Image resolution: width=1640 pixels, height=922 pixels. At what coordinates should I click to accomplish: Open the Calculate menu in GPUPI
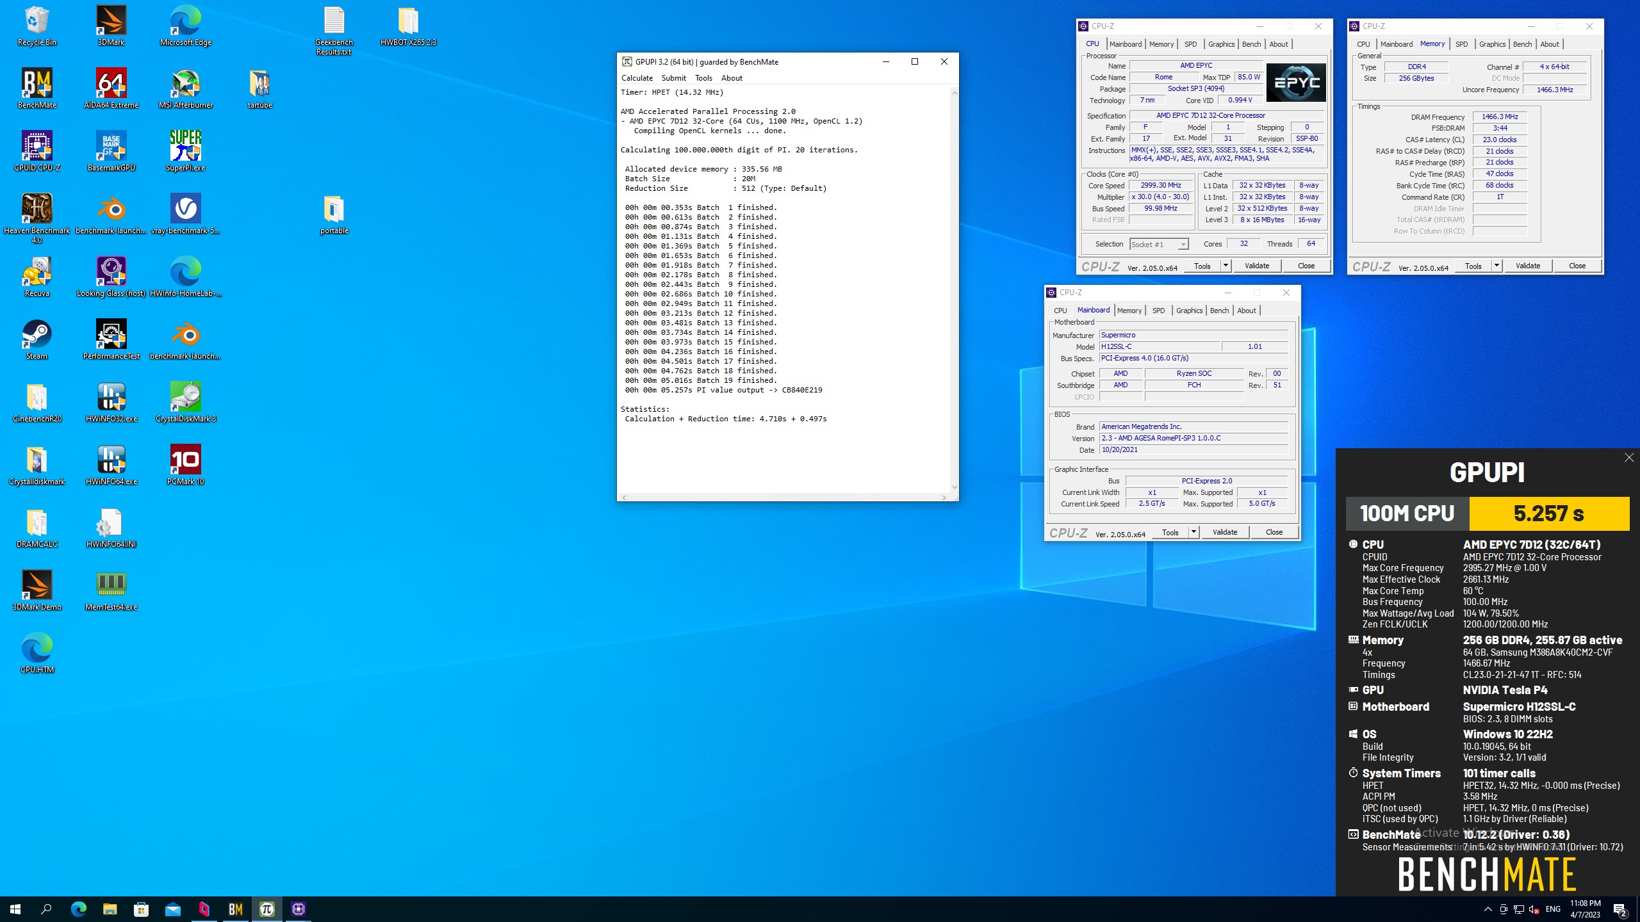[637, 78]
